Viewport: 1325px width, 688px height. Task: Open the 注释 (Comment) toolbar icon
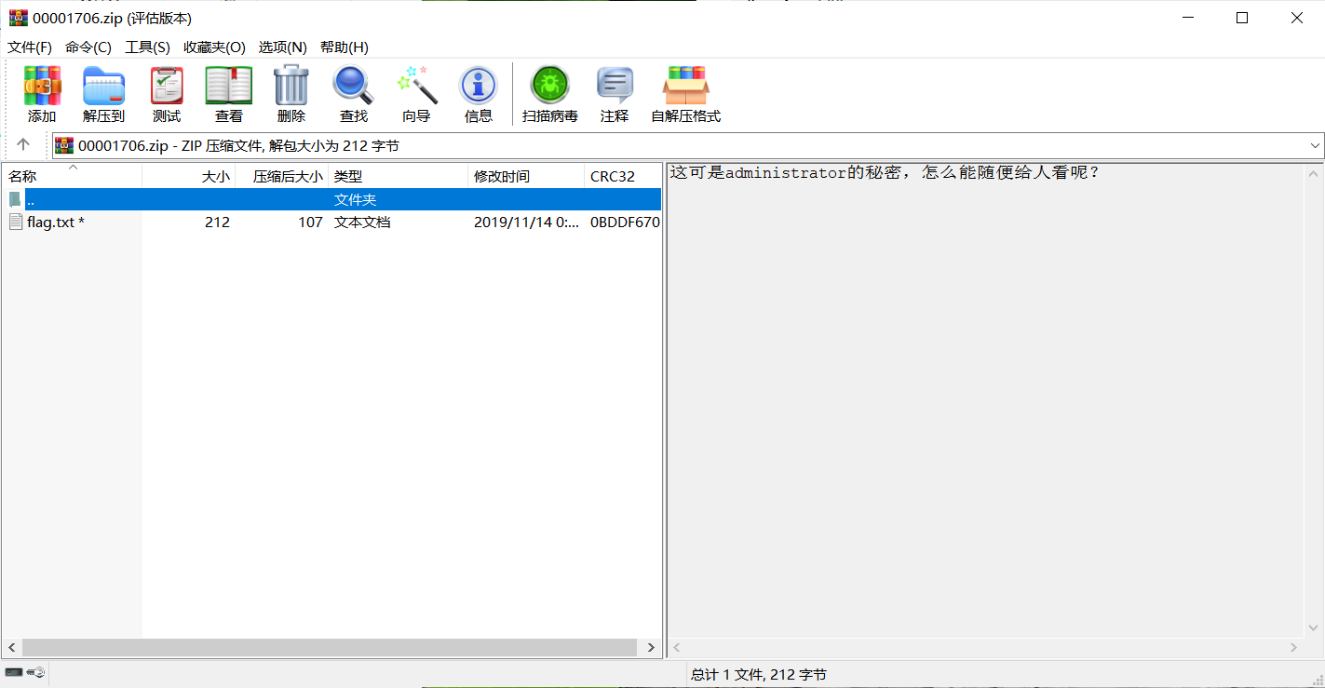click(x=615, y=94)
